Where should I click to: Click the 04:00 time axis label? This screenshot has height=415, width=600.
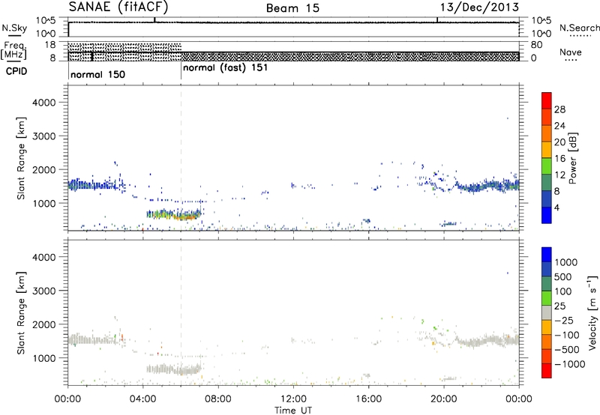pyautogui.click(x=143, y=399)
